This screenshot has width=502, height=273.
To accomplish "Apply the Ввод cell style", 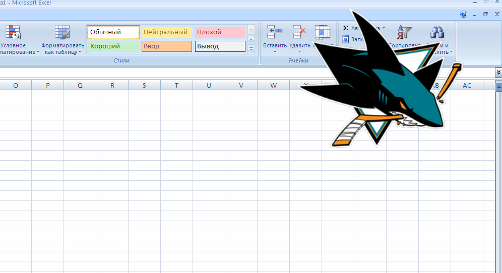I will coord(167,46).
